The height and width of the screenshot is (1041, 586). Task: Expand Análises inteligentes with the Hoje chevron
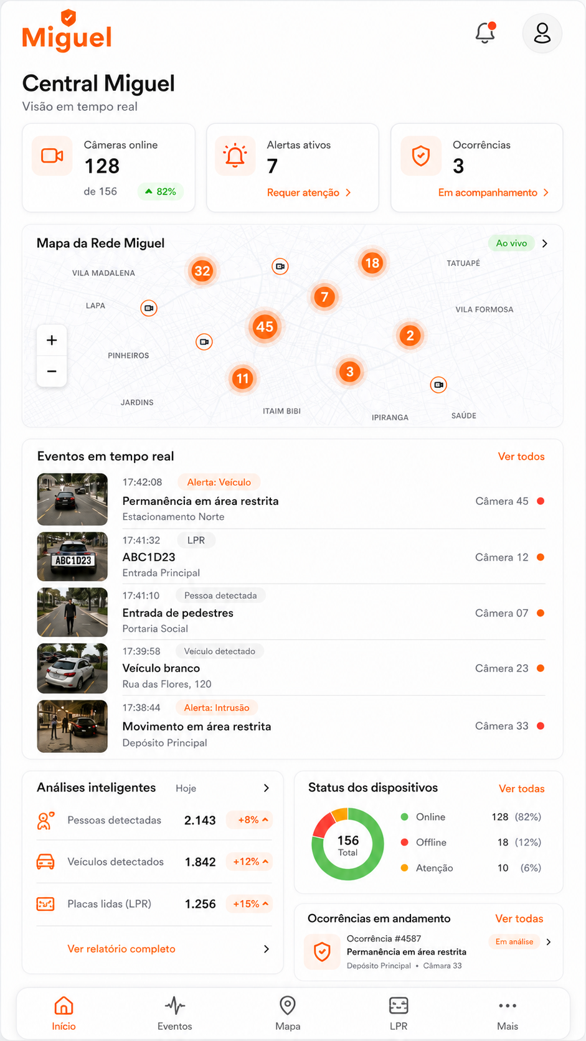(x=267, y=788)
